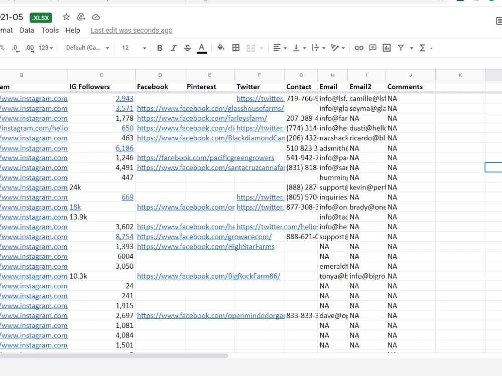Open text wrapping dropdown
Image resolution: width=502 pixels, height=376 pixels.
coord(319,48)
